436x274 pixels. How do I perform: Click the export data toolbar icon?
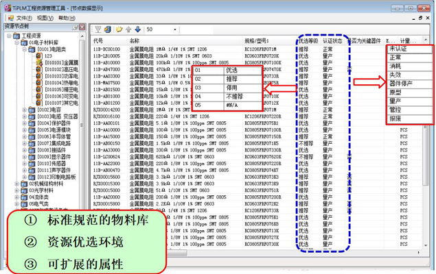pos(108,29)
